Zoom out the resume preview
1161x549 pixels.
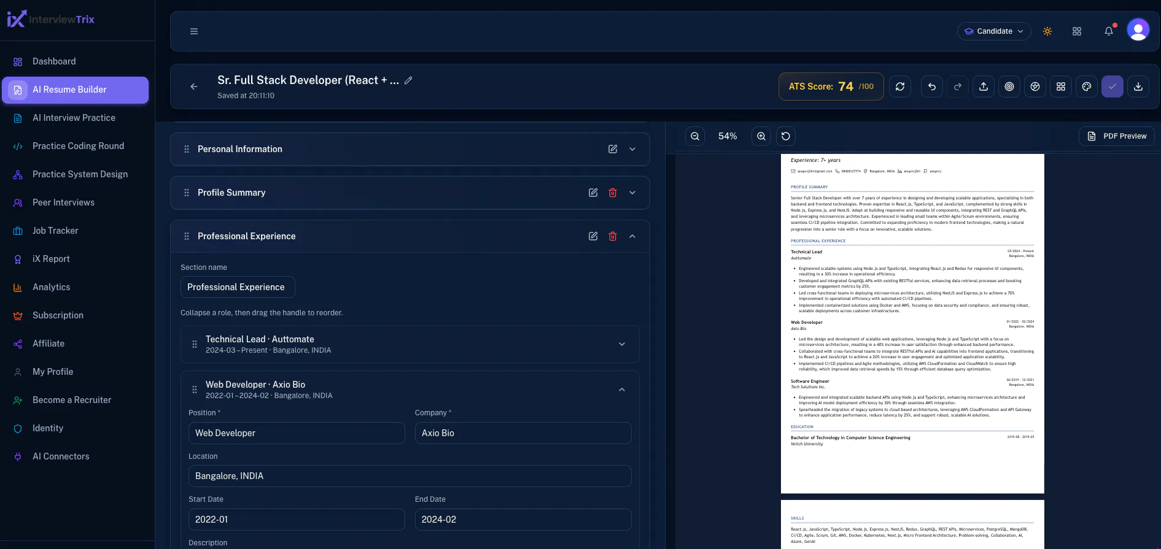[695, 136]
